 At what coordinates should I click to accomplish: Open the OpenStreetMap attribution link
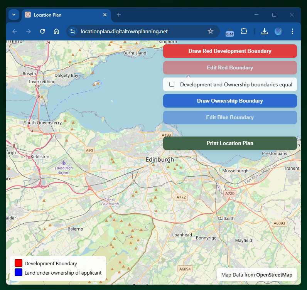274,275
